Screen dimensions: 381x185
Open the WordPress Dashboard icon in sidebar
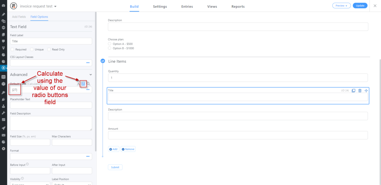tap(3, 5)
